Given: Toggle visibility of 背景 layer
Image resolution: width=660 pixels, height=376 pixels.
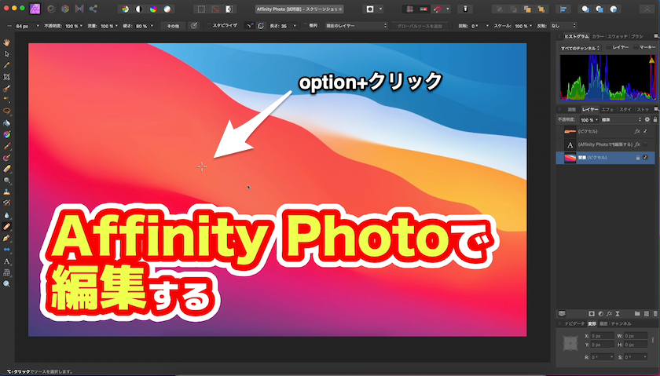Looking at the screenshot, I should pyautogui.click(x=646, y=157).
